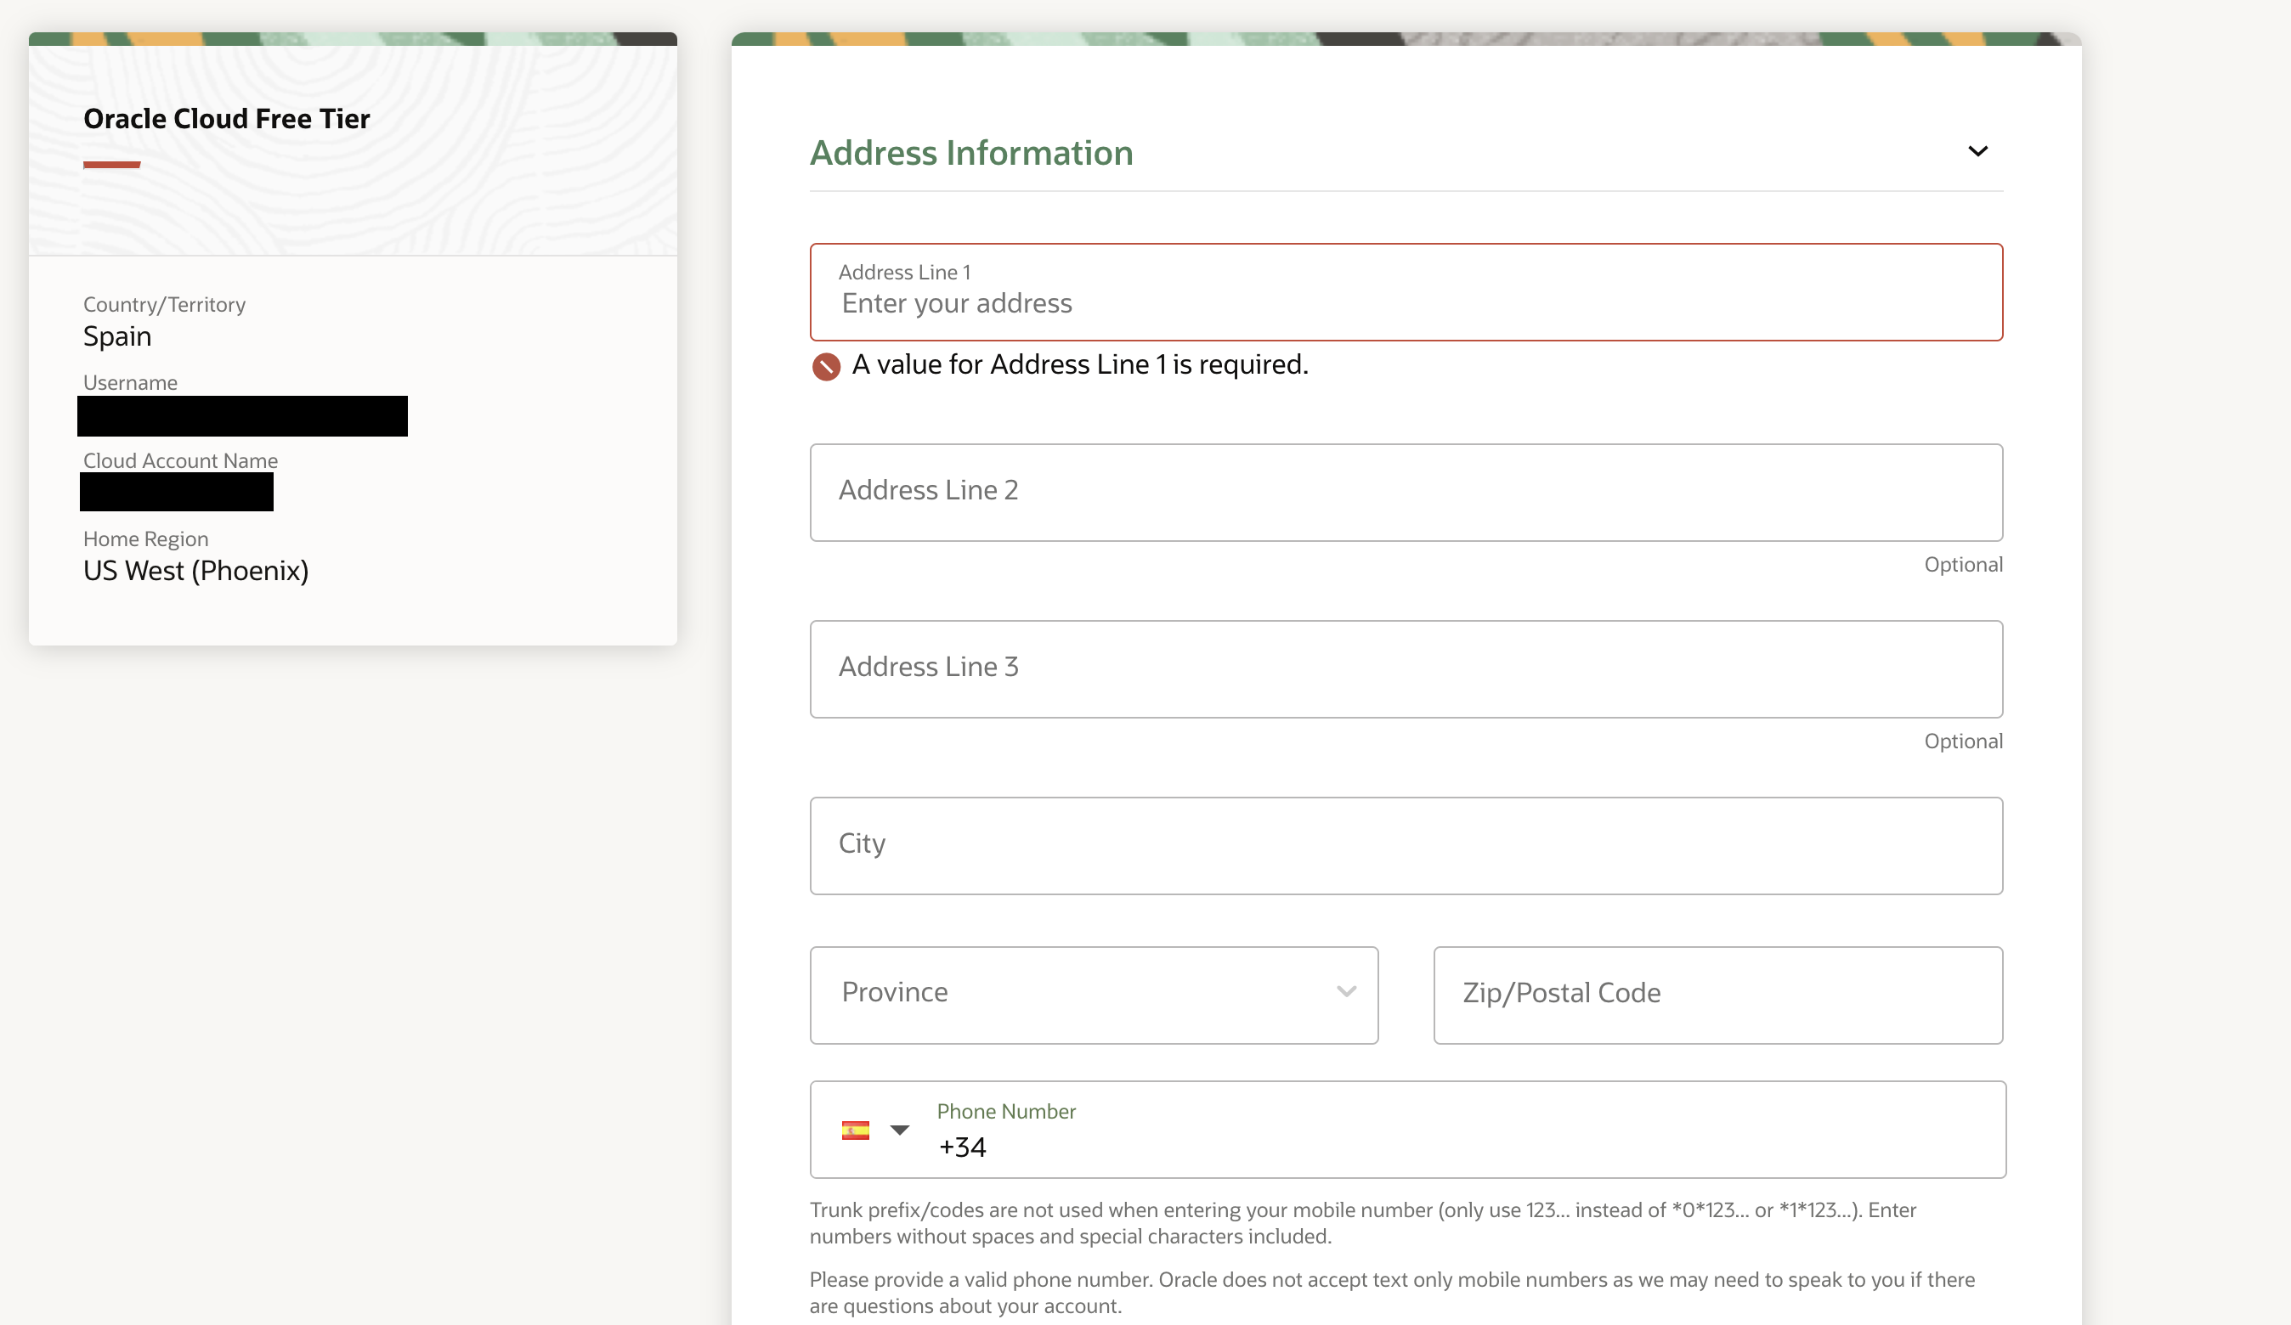Click the City input field
The width and height of the screenshot is (2291, 1325).
[1405, 844]
